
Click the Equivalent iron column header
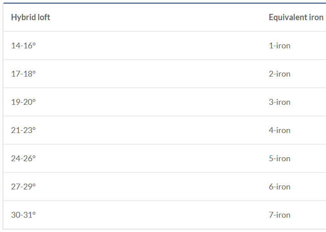click(x=296, y=17)
